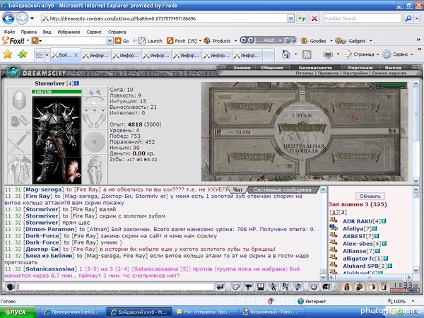Click the Favorites star icon
This screenshot has height=318, width=424.
[x=8, y=54]
